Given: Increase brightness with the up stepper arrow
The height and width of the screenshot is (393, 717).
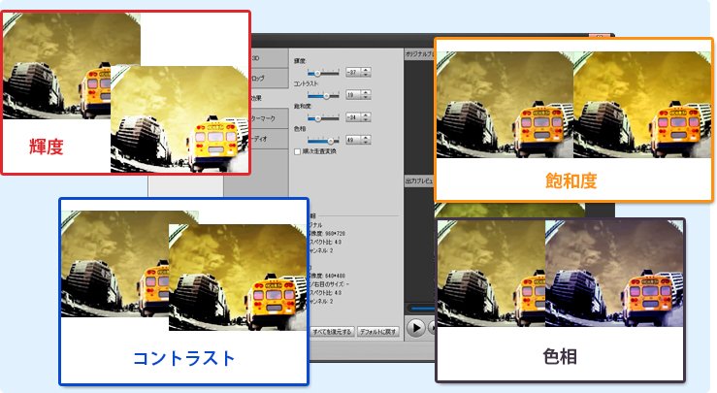Looking at the screenshot, I should tap(366, 70).
